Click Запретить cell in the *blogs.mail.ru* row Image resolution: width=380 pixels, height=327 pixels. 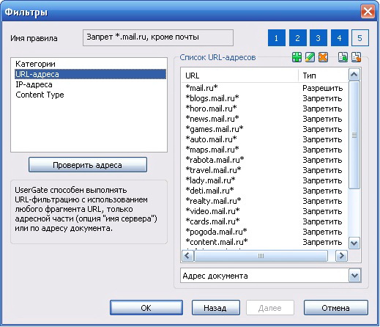(x=322, y=98)
